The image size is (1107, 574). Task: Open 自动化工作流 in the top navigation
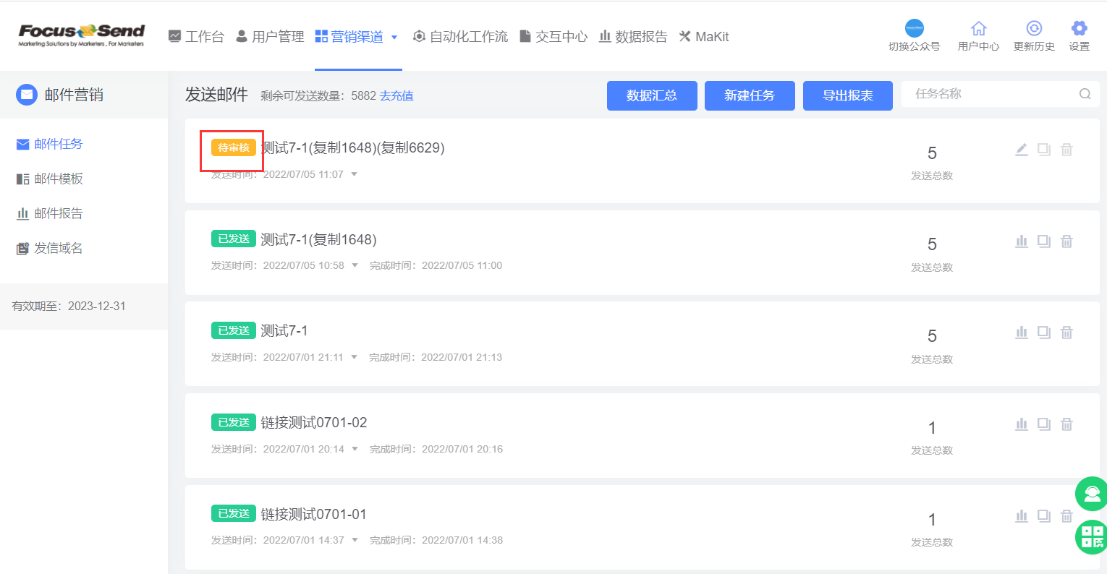[x=460, y=36]
